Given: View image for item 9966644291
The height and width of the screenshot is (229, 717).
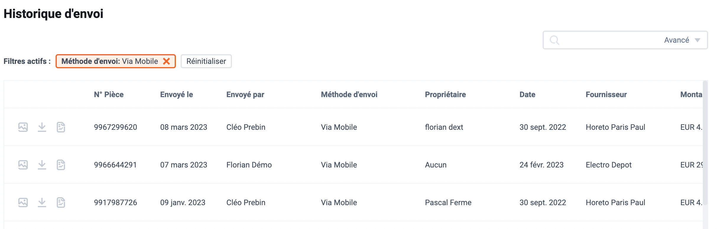Looking at the screenshot, I should pyautogui.click(x=23, y=165).
